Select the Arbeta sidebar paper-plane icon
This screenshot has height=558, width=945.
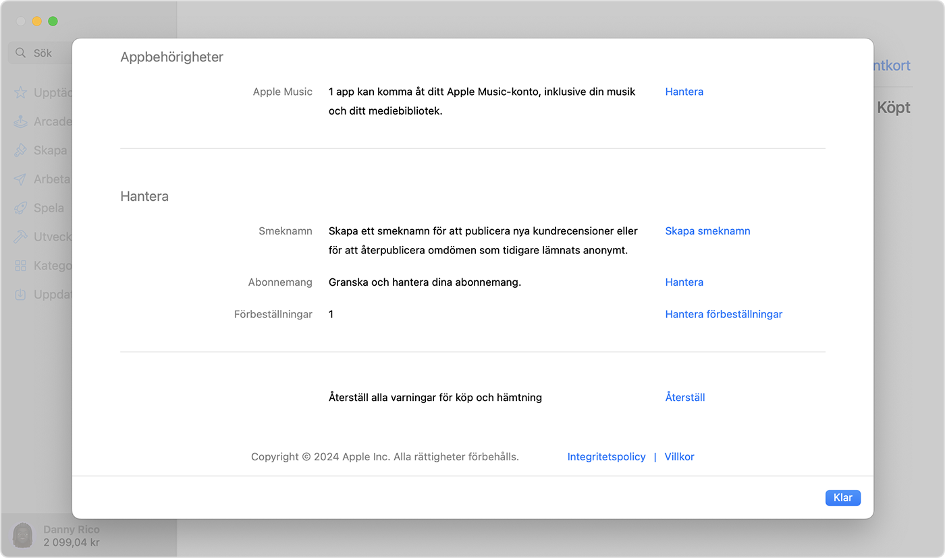pos(21,179)
